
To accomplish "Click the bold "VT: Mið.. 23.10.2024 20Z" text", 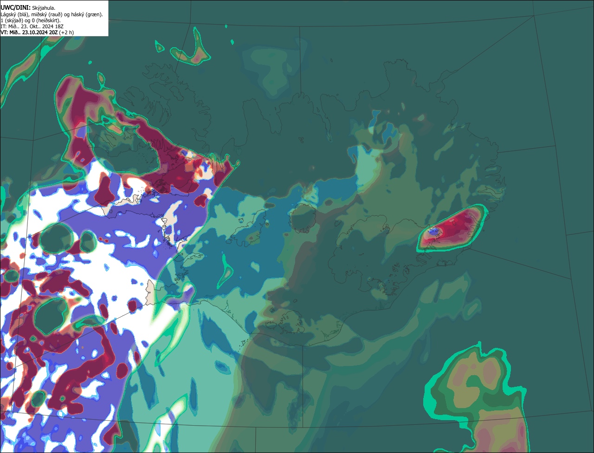I will (29, 32).
